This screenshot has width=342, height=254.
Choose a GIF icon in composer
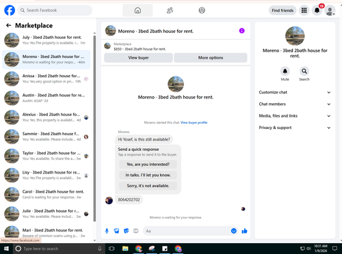point(135,231)
